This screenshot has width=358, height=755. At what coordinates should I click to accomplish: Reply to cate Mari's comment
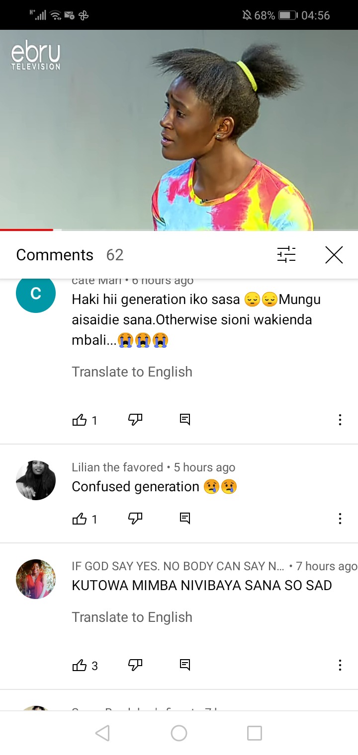pos(185,420)
